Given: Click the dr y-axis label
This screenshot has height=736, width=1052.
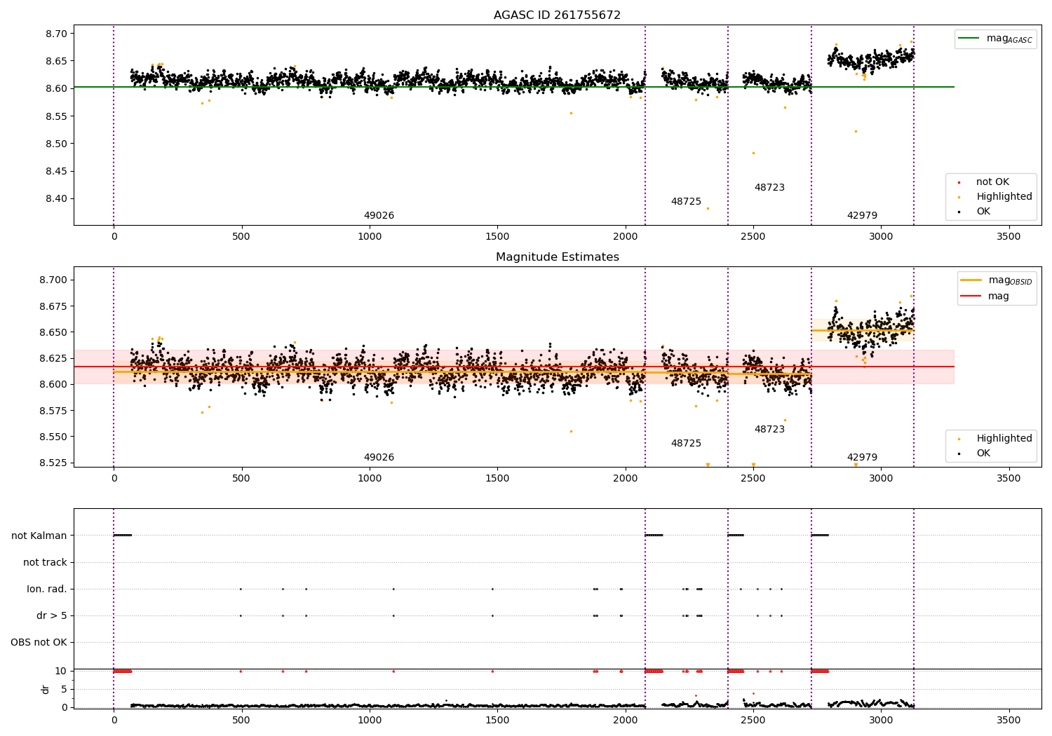Looking at the screenshot, I should [x=46, y=689].
